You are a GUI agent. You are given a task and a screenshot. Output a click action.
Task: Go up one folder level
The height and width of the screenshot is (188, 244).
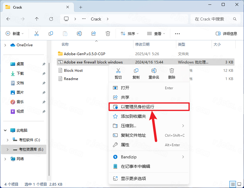pos(37,19)
